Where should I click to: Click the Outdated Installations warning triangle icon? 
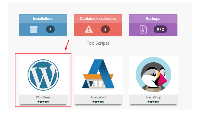click(89, 29)
